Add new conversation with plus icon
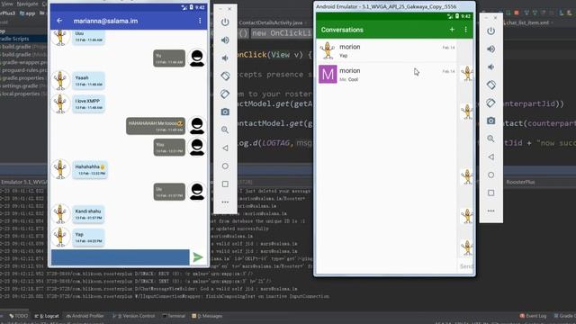The image size is (576, 324). (452, 30)
